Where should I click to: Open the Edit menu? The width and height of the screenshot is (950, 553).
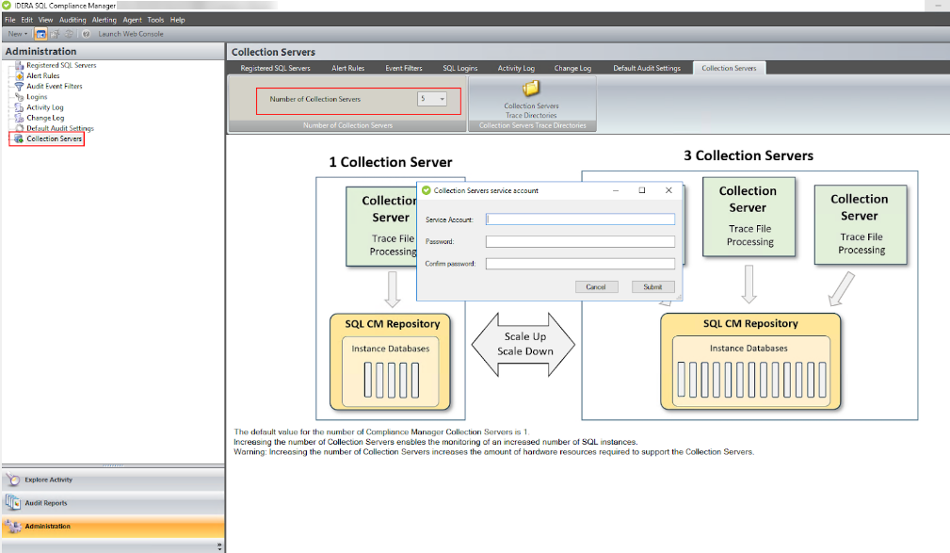point(26,20)
